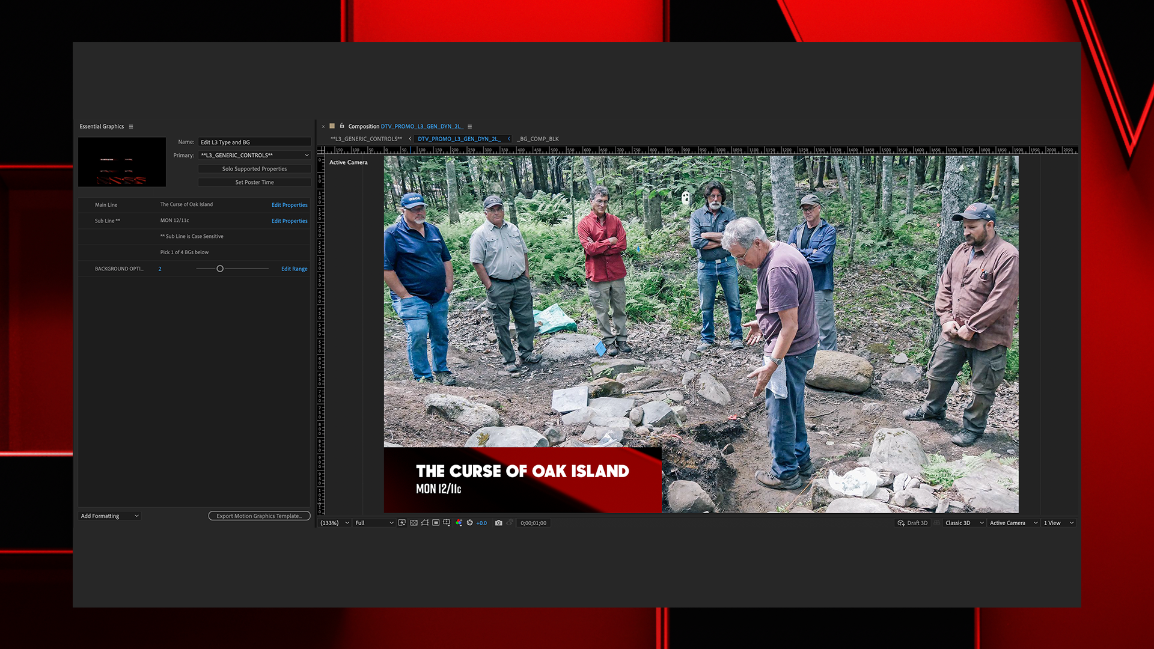Image resolution: width=1154 pixels, height=649 pixels.
Task: Toggle Fast Previews icon
Action: click(x=402, y=523)
